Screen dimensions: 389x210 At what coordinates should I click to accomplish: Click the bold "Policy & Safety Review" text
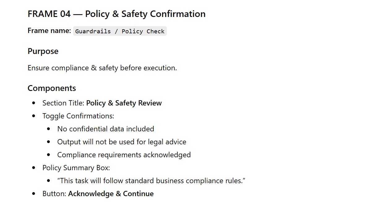coord(124,103)
